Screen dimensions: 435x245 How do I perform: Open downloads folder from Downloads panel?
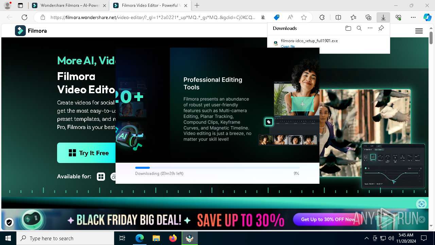tap(348, 28)
